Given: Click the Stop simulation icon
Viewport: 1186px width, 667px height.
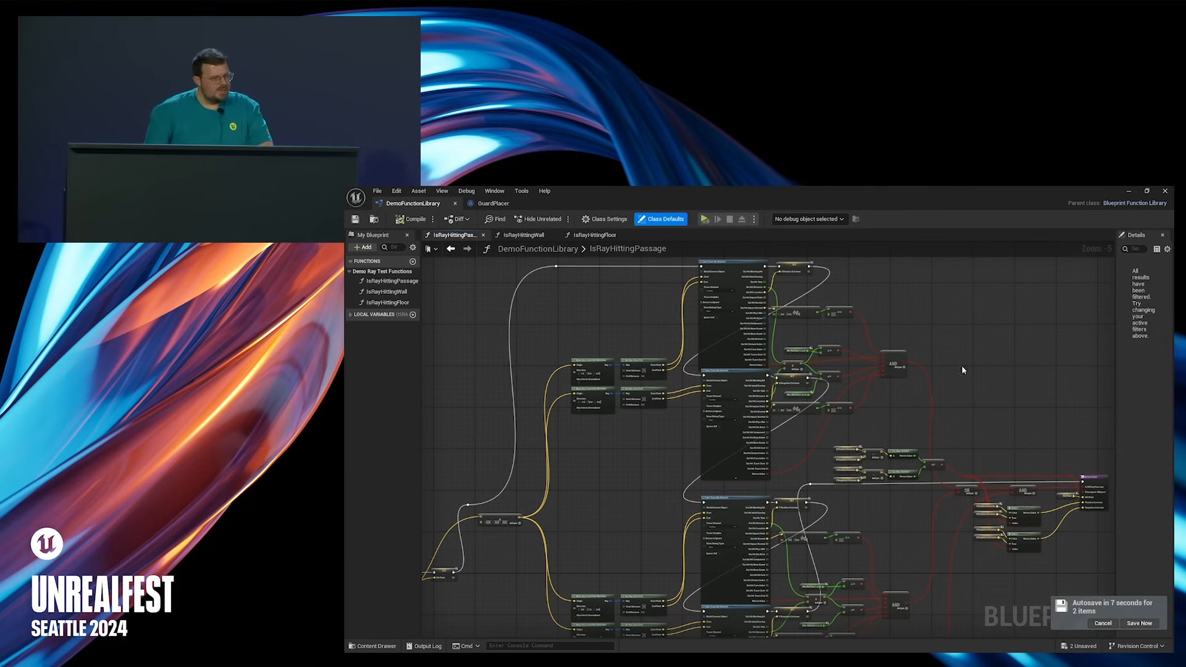Looking at the screenshot, I should [x=730, y=219].
